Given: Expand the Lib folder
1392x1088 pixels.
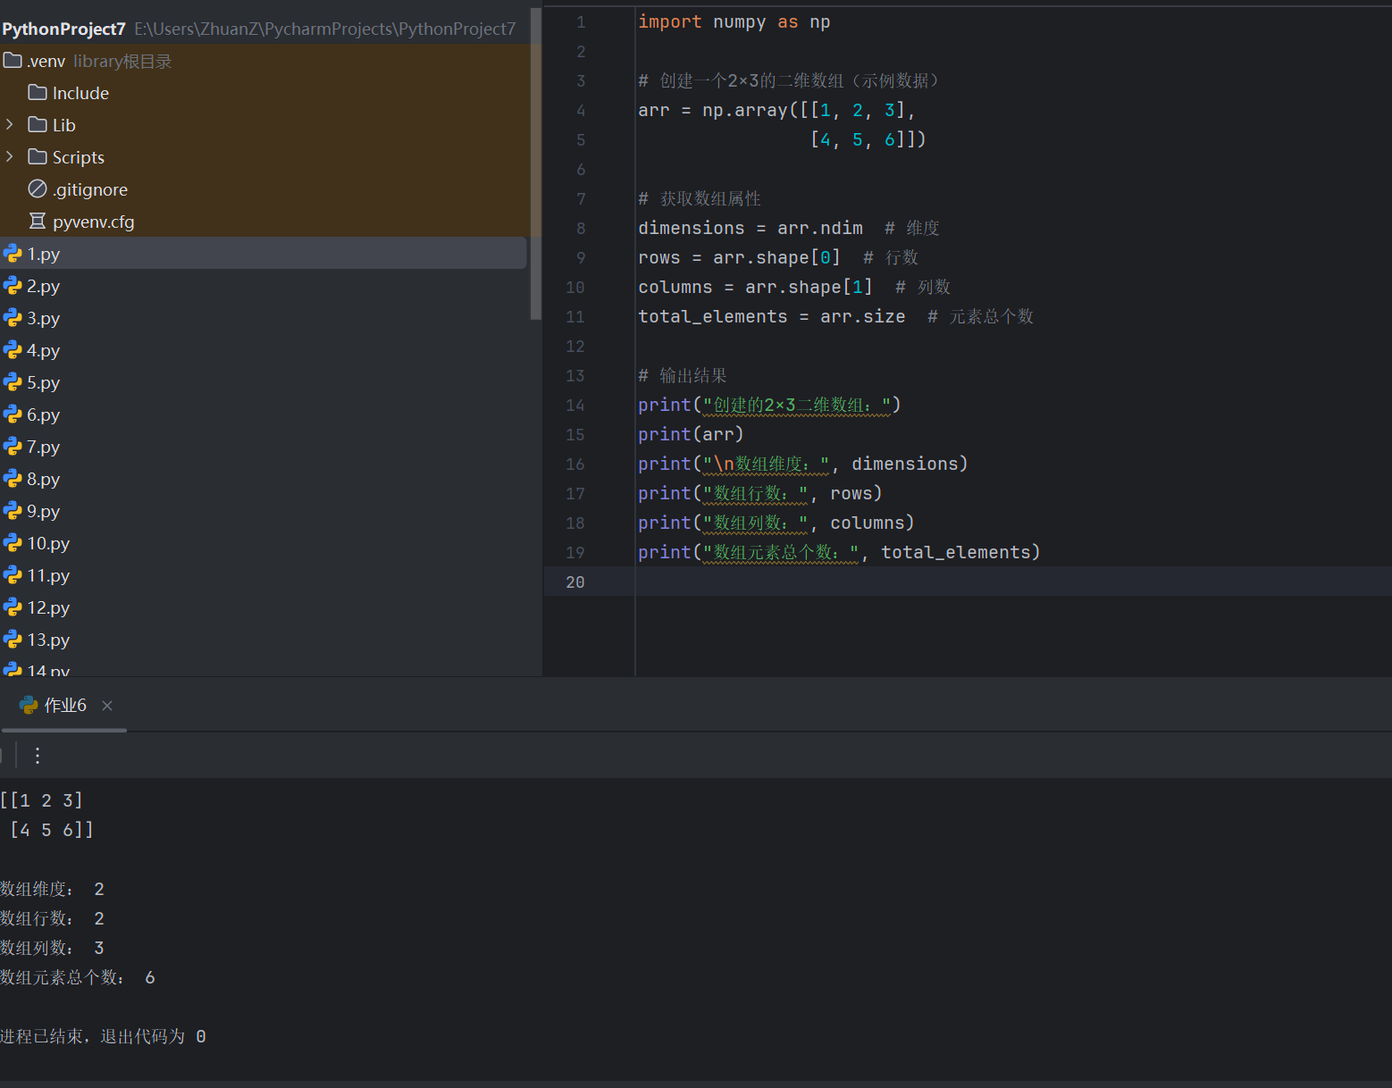Looking at the screenshot, I should 9,124.
